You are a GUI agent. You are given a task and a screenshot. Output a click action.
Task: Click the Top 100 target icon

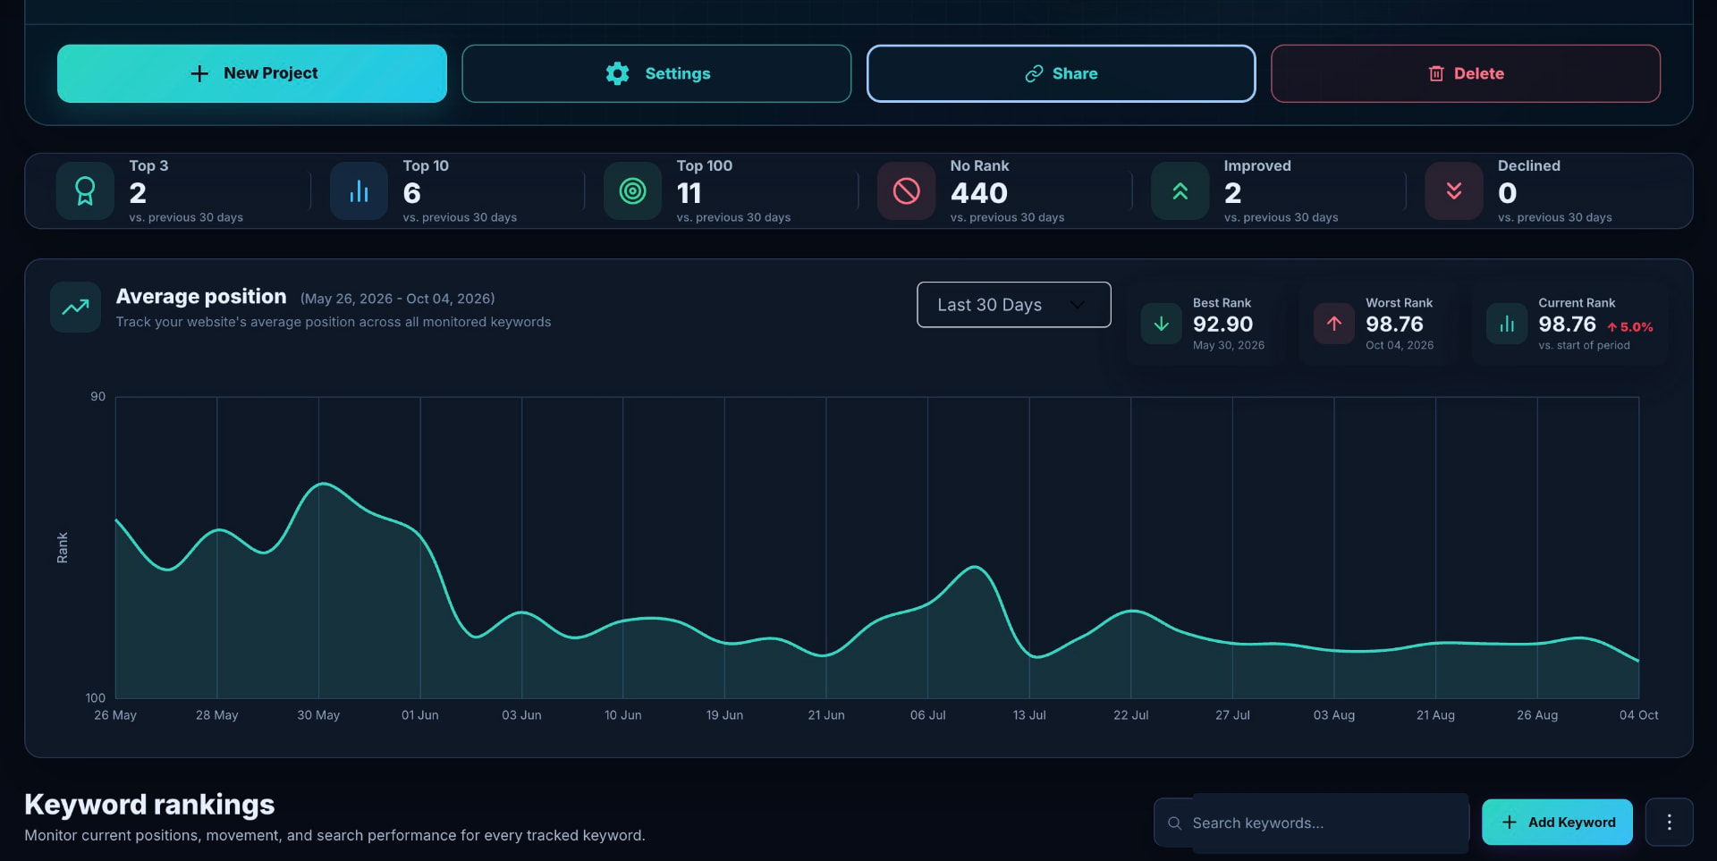[632, 191]
